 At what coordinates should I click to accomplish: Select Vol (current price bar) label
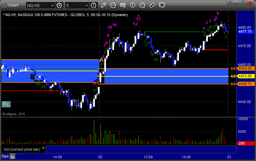coord(22,149)
